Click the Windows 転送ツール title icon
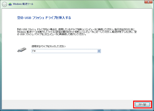The width and height of the screenshot is (154, 111). click(x=10, y=4)
